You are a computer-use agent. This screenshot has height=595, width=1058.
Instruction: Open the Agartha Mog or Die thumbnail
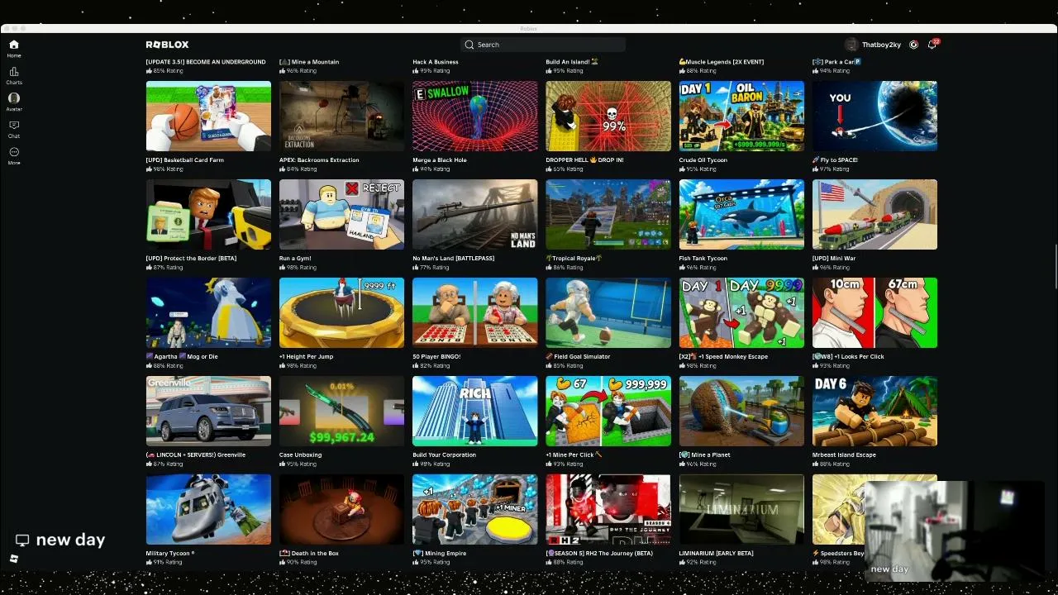tap(208, 312)
